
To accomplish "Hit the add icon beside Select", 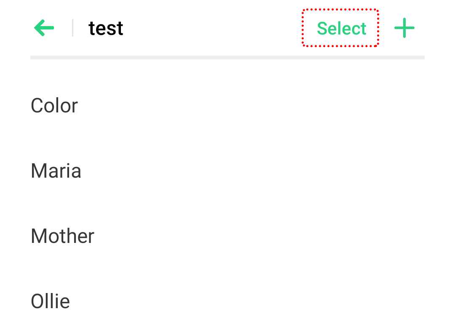I will click(404, 28).
